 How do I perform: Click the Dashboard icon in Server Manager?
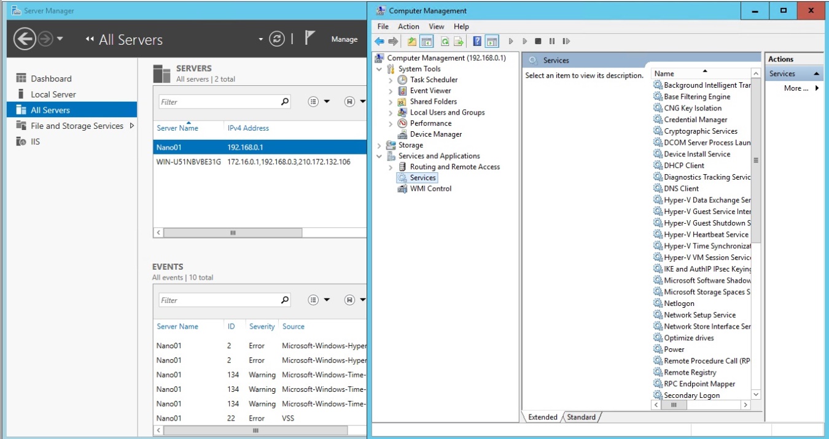pos(21,78)
